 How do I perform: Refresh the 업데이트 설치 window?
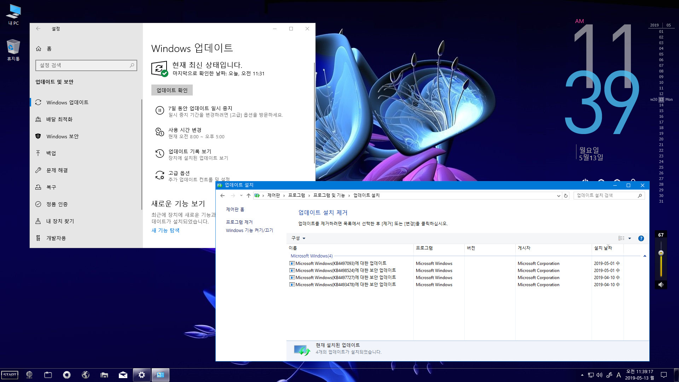point(566,196)
